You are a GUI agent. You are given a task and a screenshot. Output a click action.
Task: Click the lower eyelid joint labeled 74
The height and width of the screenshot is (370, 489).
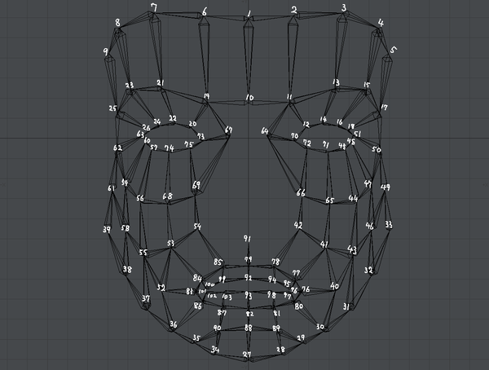coord(170,148)
